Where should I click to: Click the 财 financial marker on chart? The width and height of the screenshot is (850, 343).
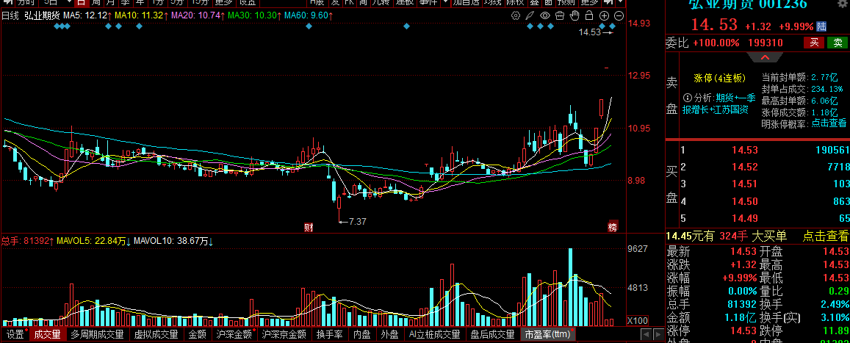click(x=309, y=226)
